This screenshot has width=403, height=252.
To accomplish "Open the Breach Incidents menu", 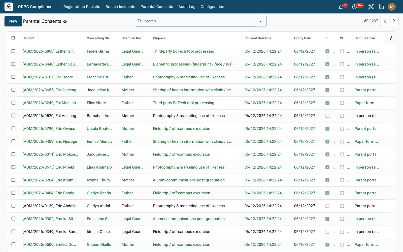I will [120, 7].
